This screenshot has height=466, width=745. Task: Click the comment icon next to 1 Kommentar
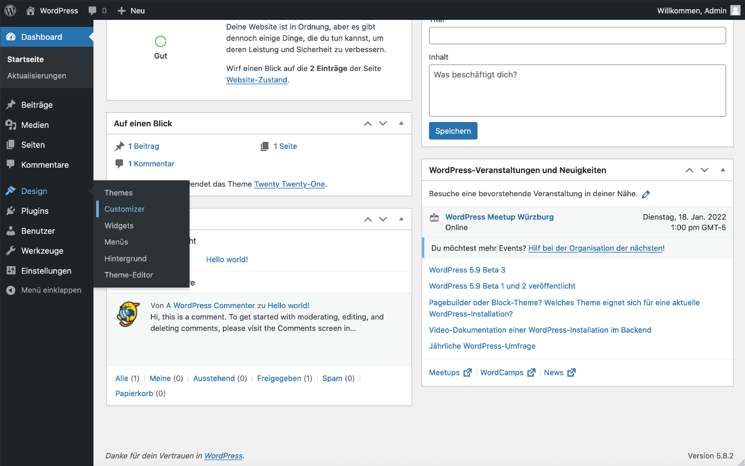119,163
